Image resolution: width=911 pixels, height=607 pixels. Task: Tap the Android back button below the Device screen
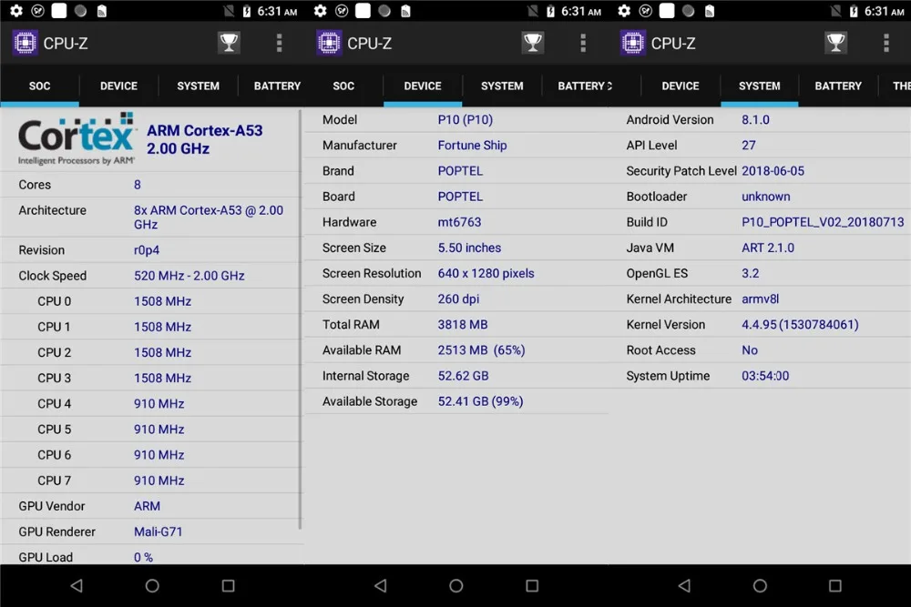381,586
